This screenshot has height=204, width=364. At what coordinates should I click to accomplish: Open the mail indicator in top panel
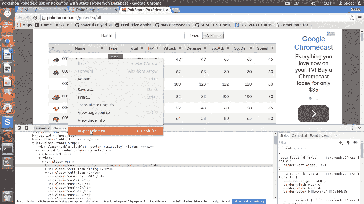pos(288,3)
